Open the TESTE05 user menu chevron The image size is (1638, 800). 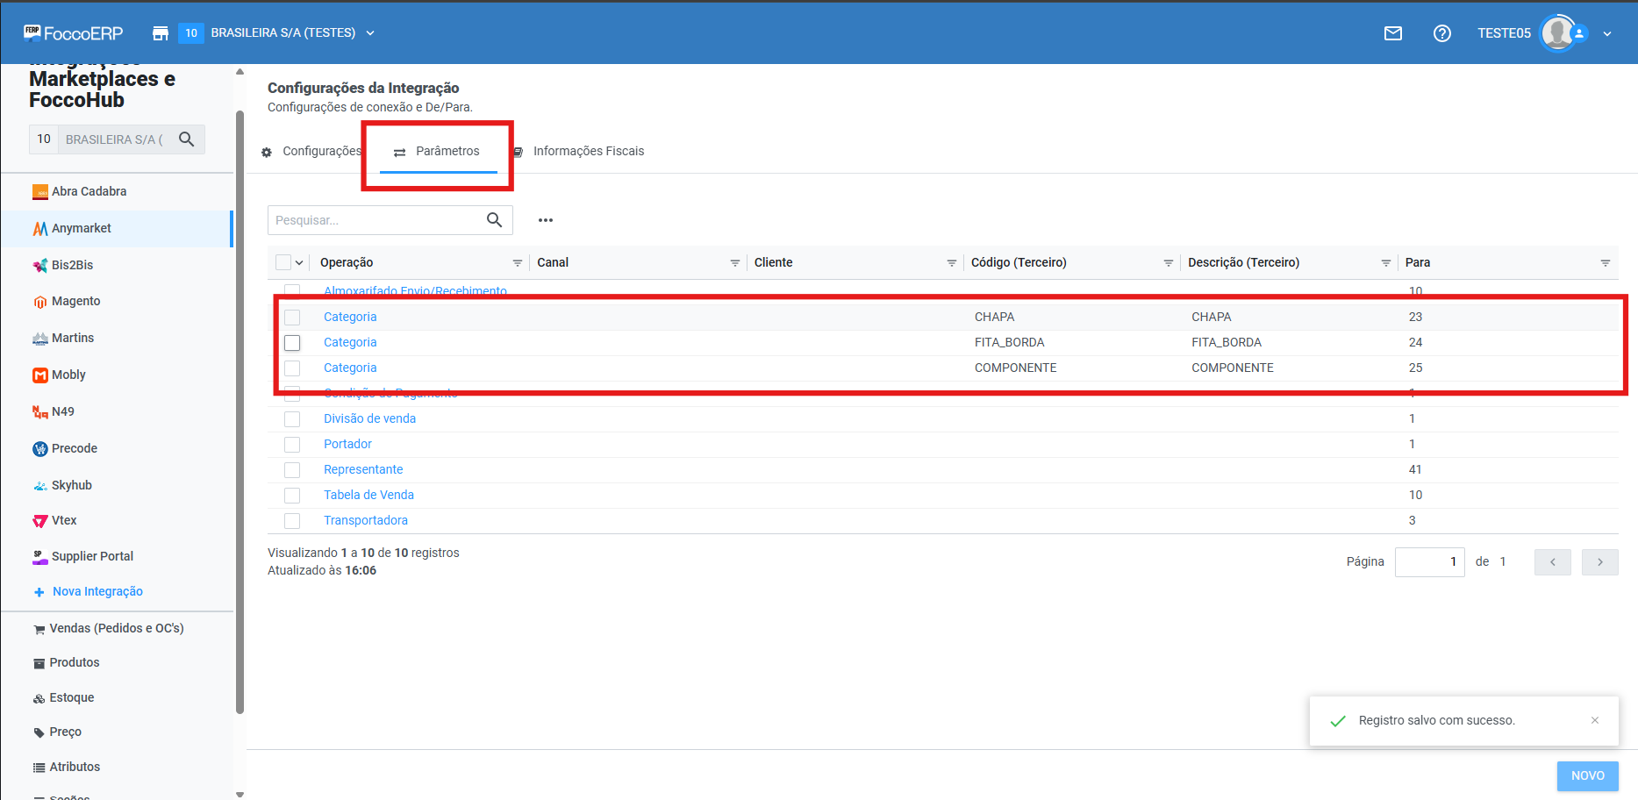1606,33
